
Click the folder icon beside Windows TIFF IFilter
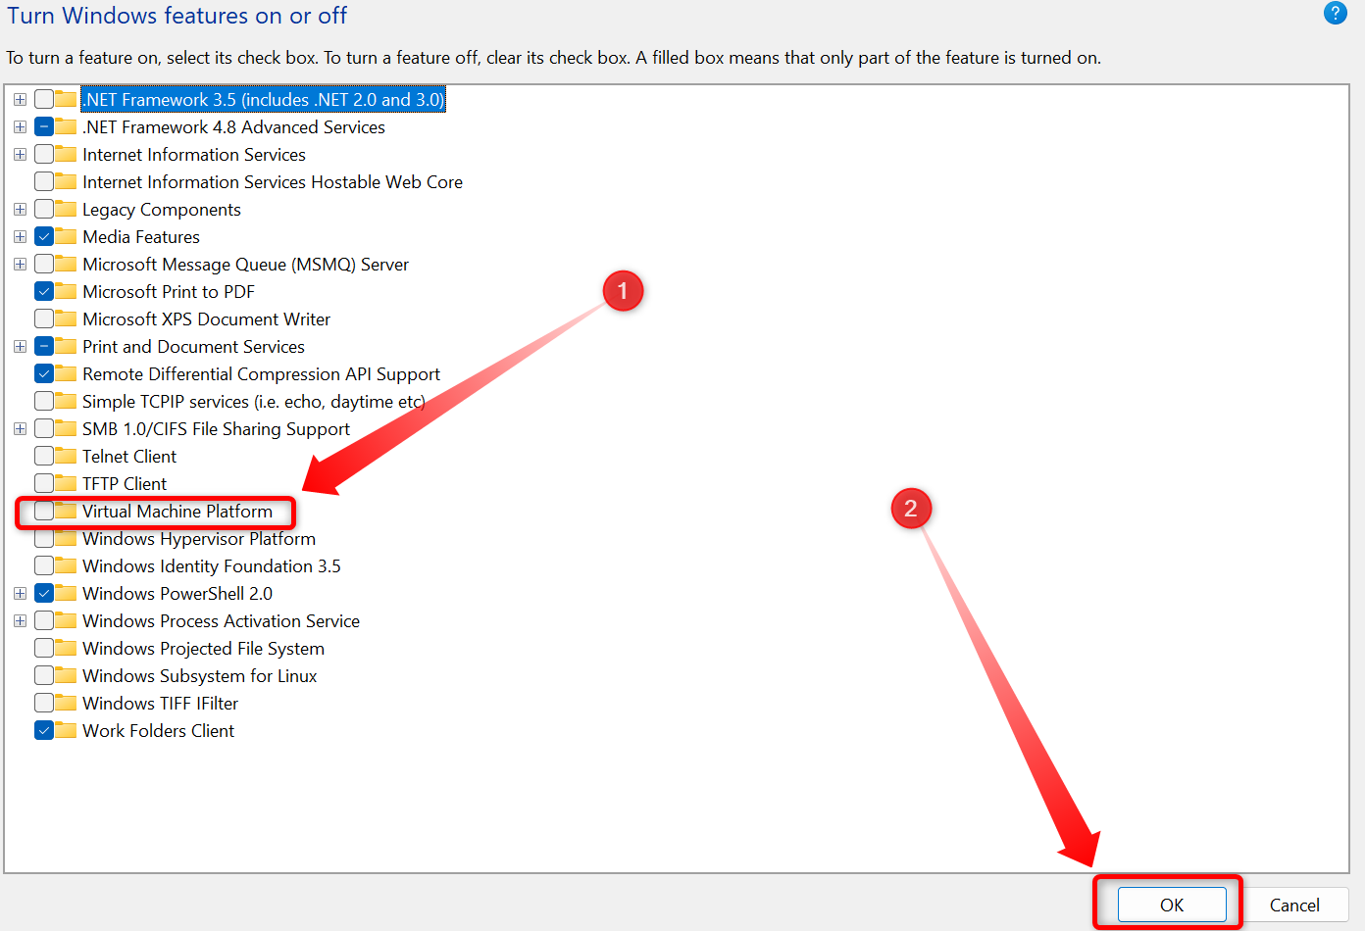pos(66,703)
